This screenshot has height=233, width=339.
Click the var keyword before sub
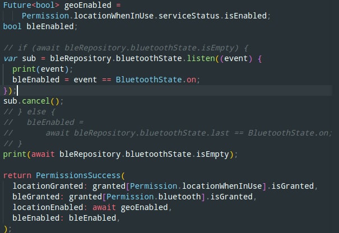pyautogui.click(x=10, y=58)
